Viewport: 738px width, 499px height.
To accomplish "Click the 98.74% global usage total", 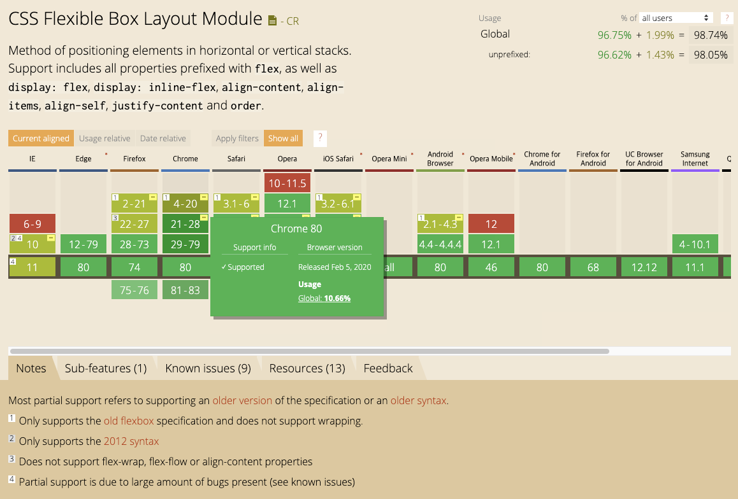I will pyautogui.click(x=711, y=35).
